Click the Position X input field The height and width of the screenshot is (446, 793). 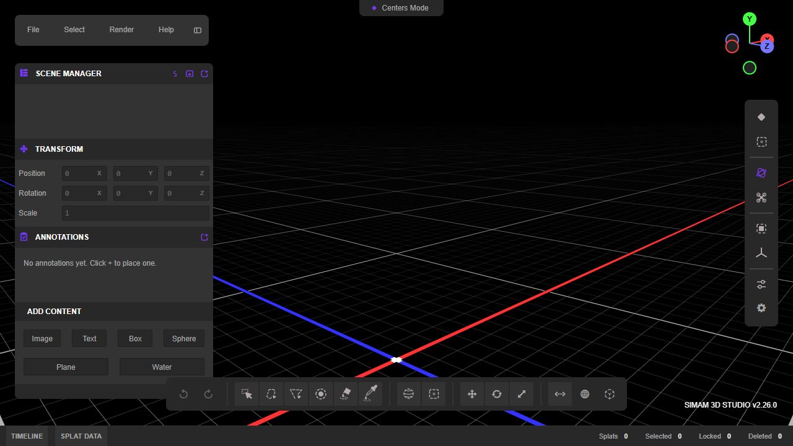84,173
